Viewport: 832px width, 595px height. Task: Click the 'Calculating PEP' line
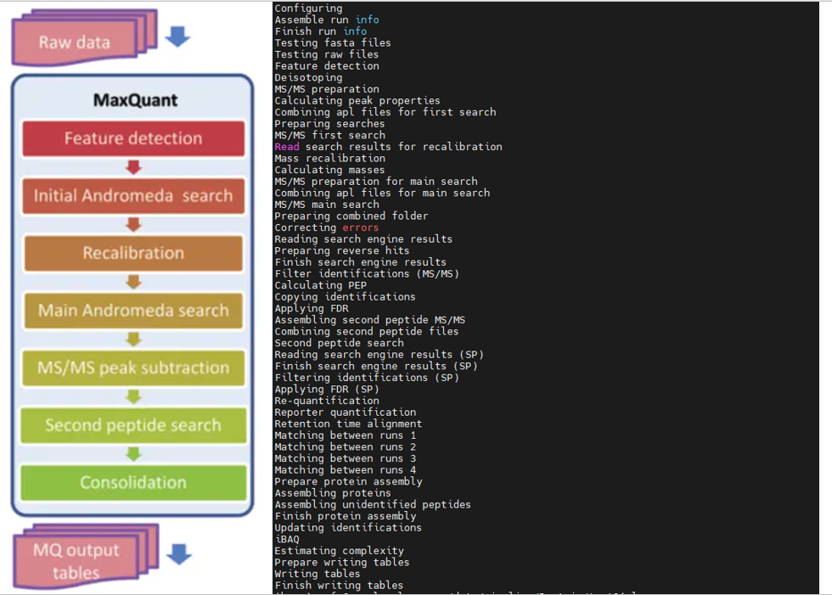tap(321, 285)
